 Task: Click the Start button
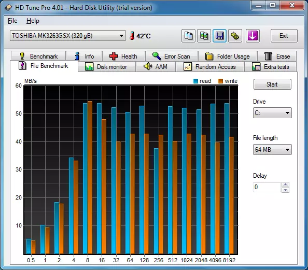click(272, 84)
